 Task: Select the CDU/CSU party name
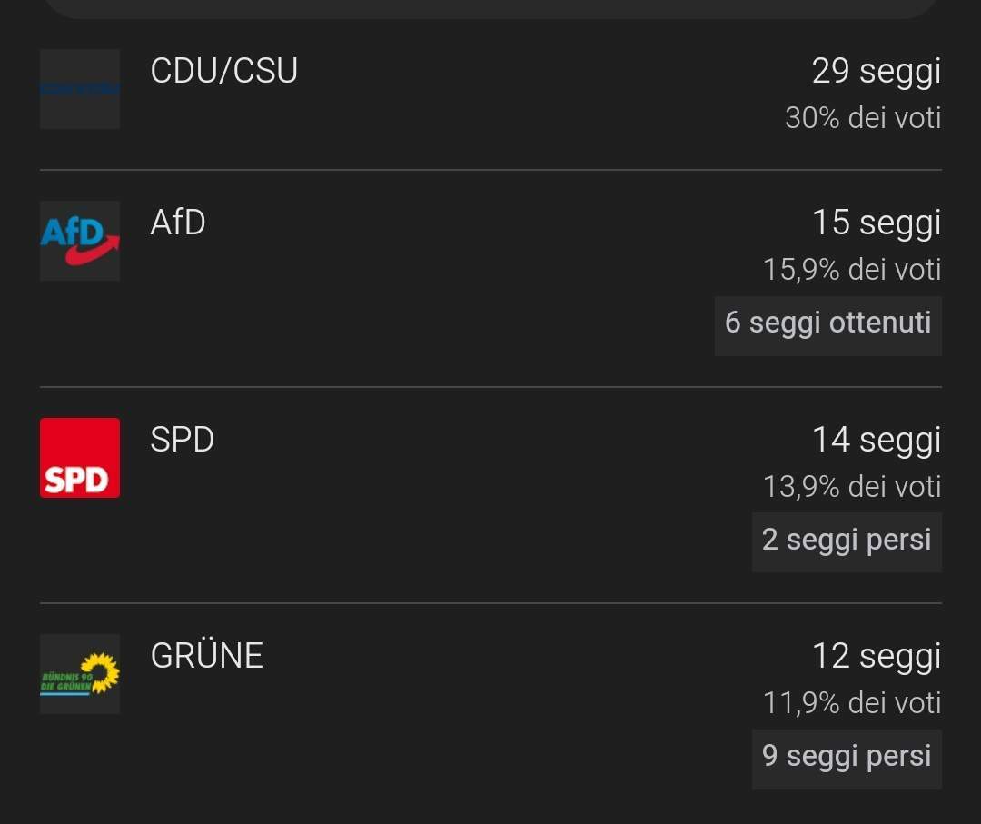223,70
